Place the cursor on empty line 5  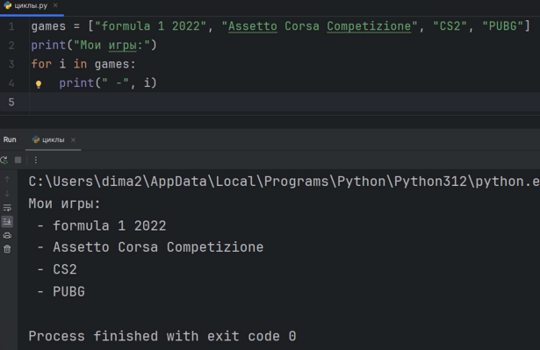point(284,103)
